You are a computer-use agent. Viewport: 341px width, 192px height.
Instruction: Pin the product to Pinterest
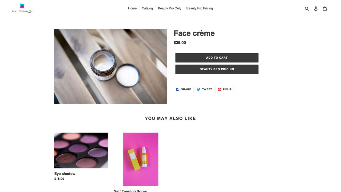225,89
